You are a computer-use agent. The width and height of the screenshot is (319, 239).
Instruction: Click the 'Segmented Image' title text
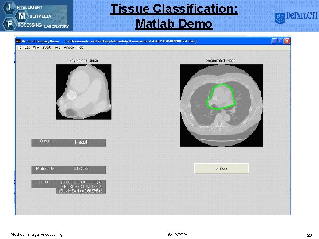[221, 60]
